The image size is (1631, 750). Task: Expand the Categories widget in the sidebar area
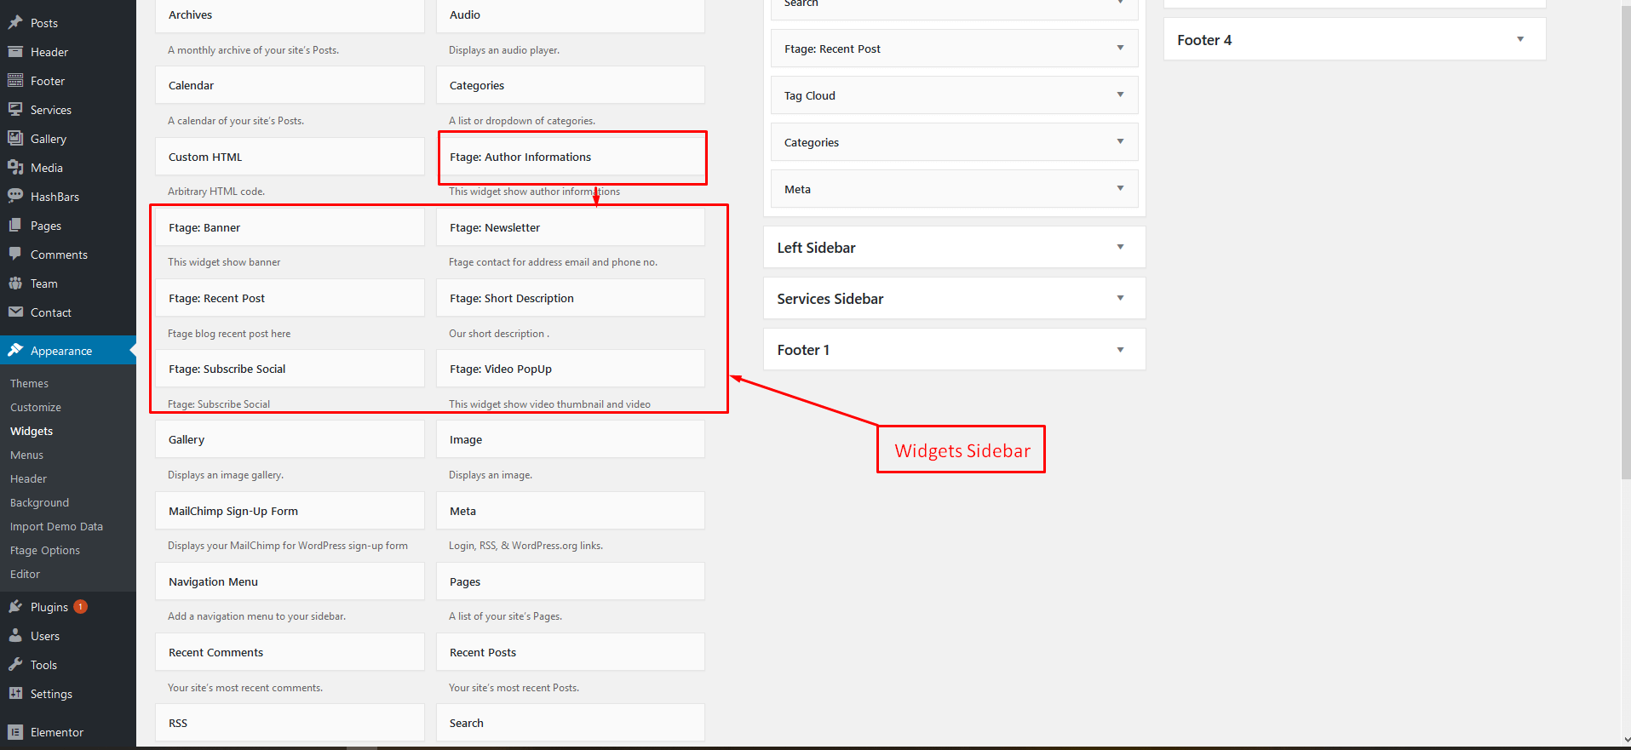coord(1120,141)
